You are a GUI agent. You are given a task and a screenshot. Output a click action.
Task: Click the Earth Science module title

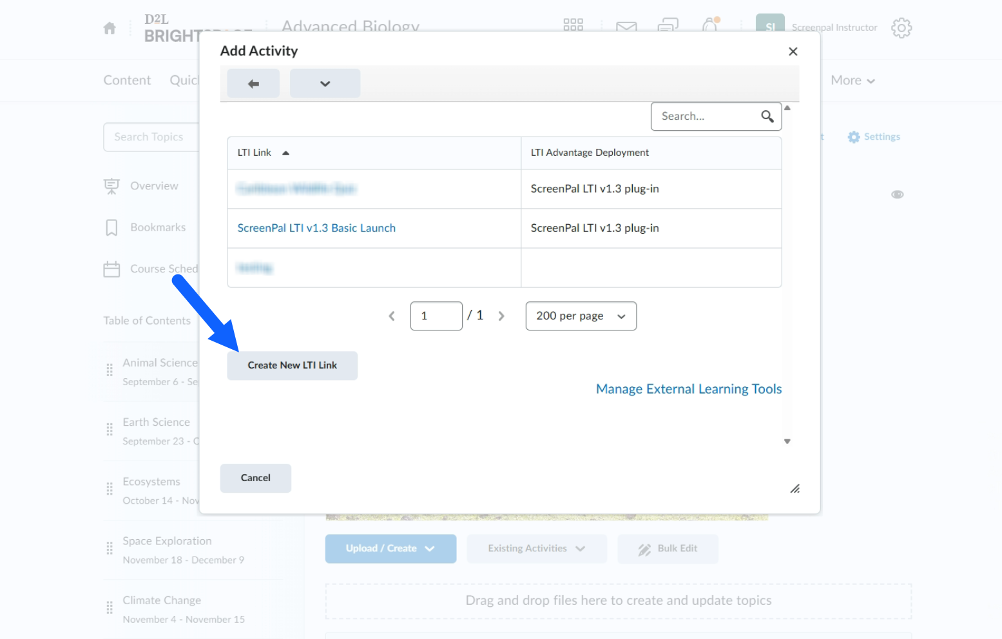coord(156,423)
